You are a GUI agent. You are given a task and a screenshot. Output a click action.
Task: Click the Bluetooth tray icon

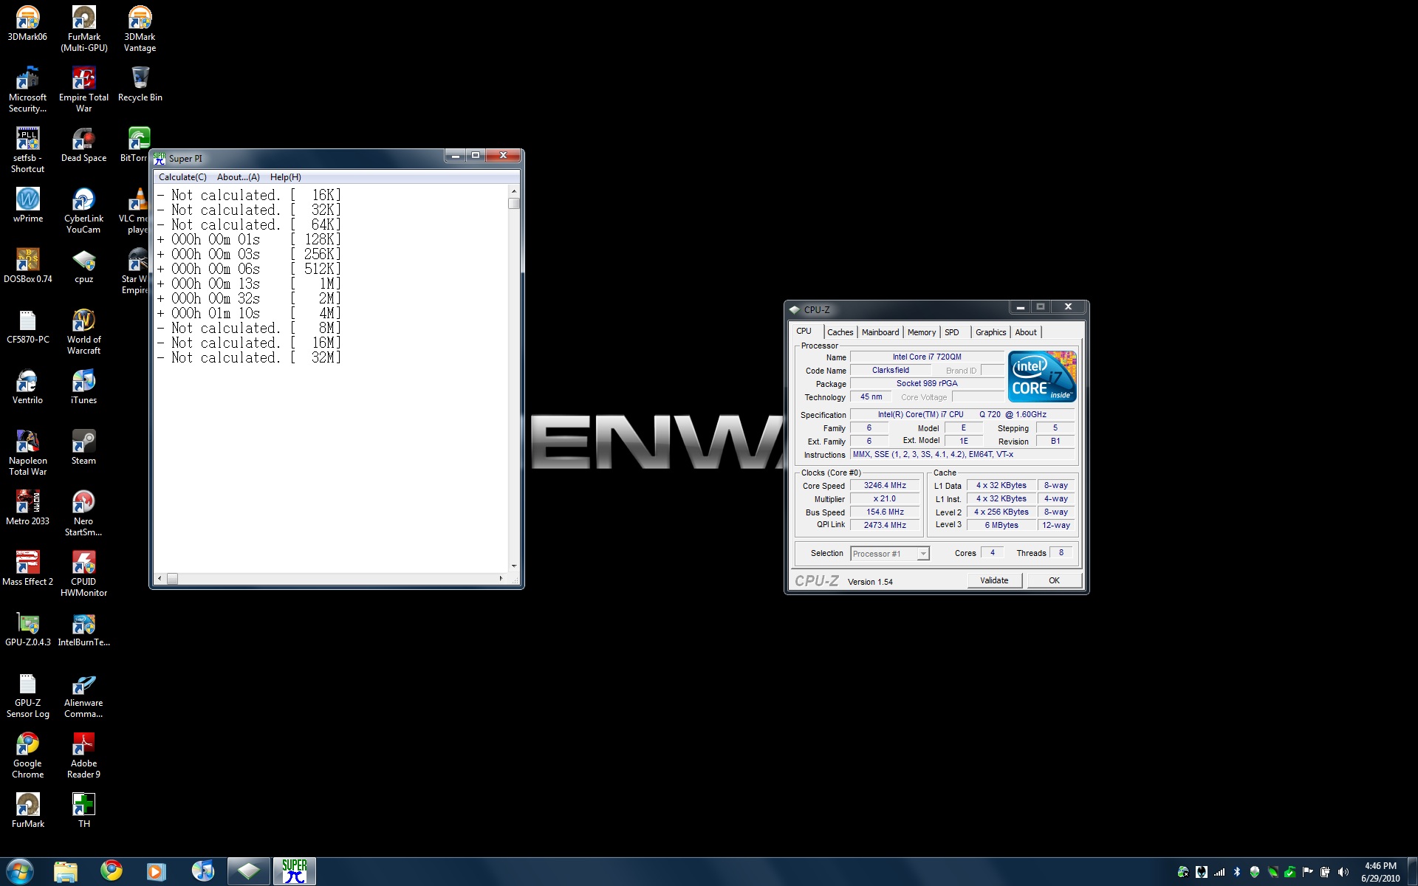click(x=1237, y=872)
